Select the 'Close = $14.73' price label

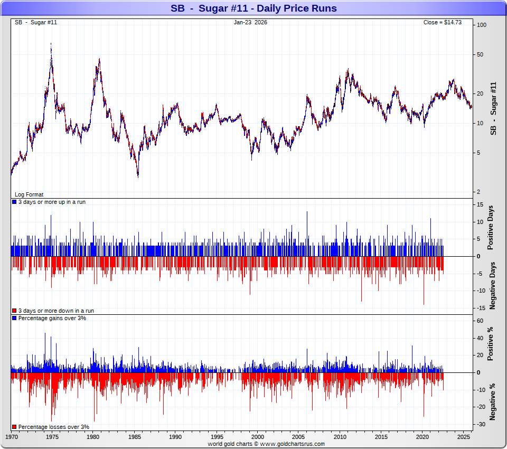click(443, 22)
